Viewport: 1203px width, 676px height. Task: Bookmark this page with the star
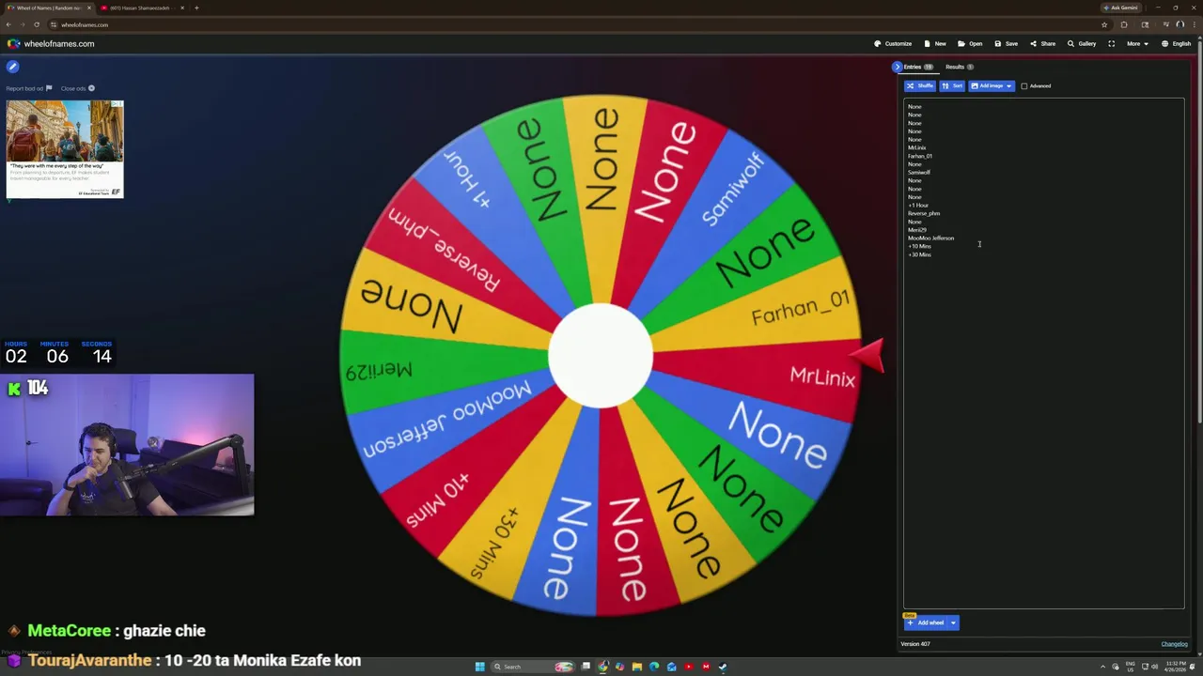tap(1104, 24)
